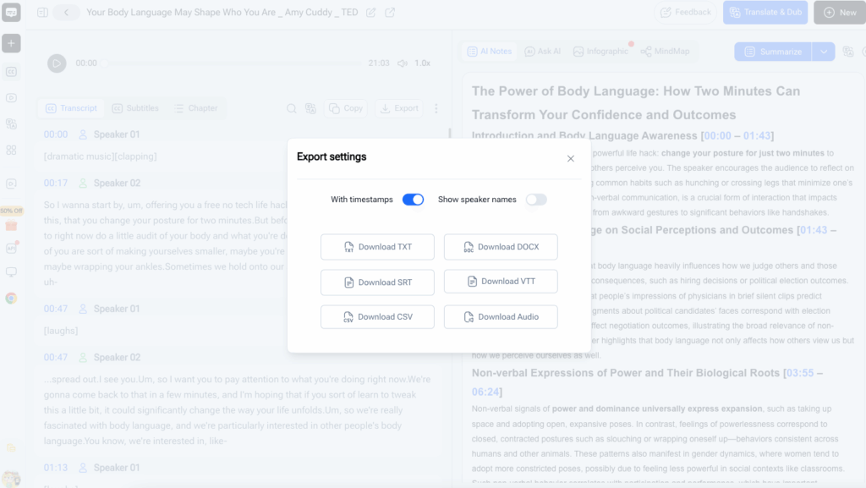866x488 pixels.
Task: Click the API icon in sidebar
Action: [11, 248]
